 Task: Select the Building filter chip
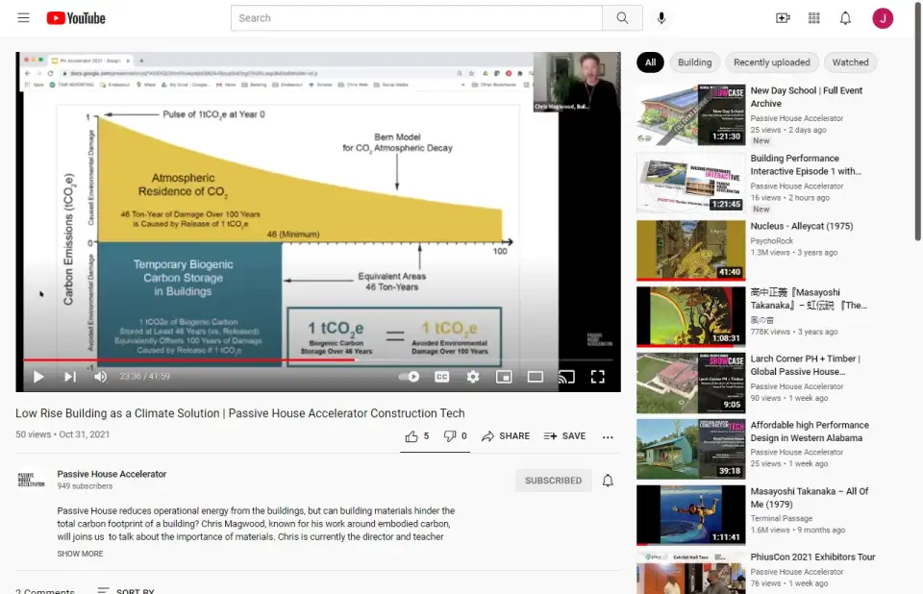[694, 62]
